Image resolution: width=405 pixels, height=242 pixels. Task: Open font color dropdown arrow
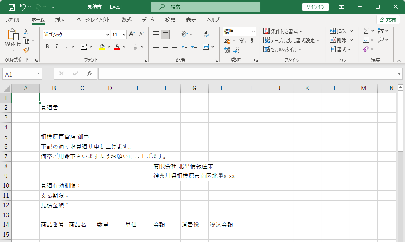[124, 47]
